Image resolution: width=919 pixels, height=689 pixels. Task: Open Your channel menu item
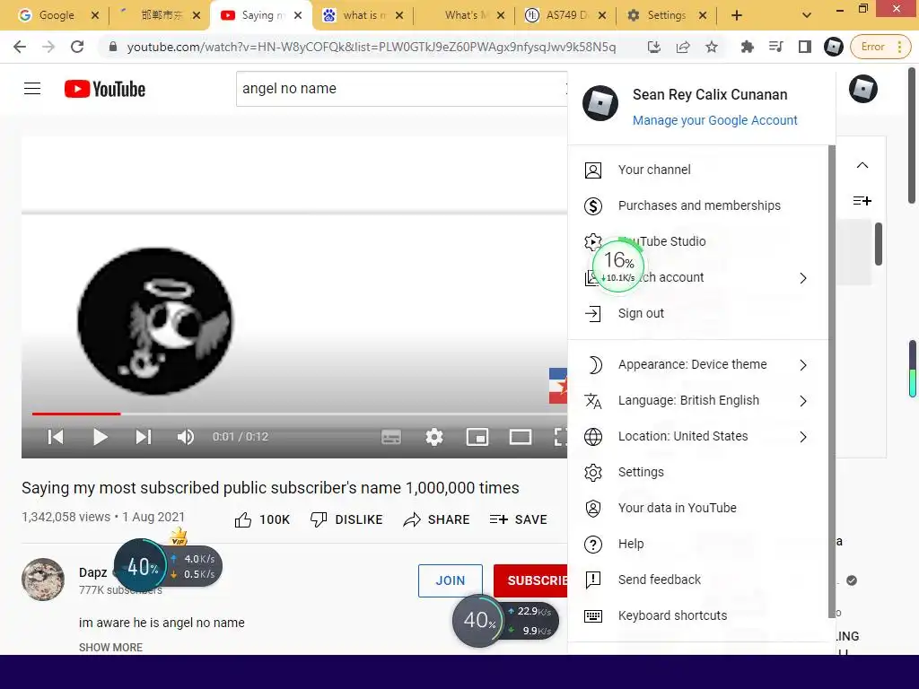pos(698,170)
